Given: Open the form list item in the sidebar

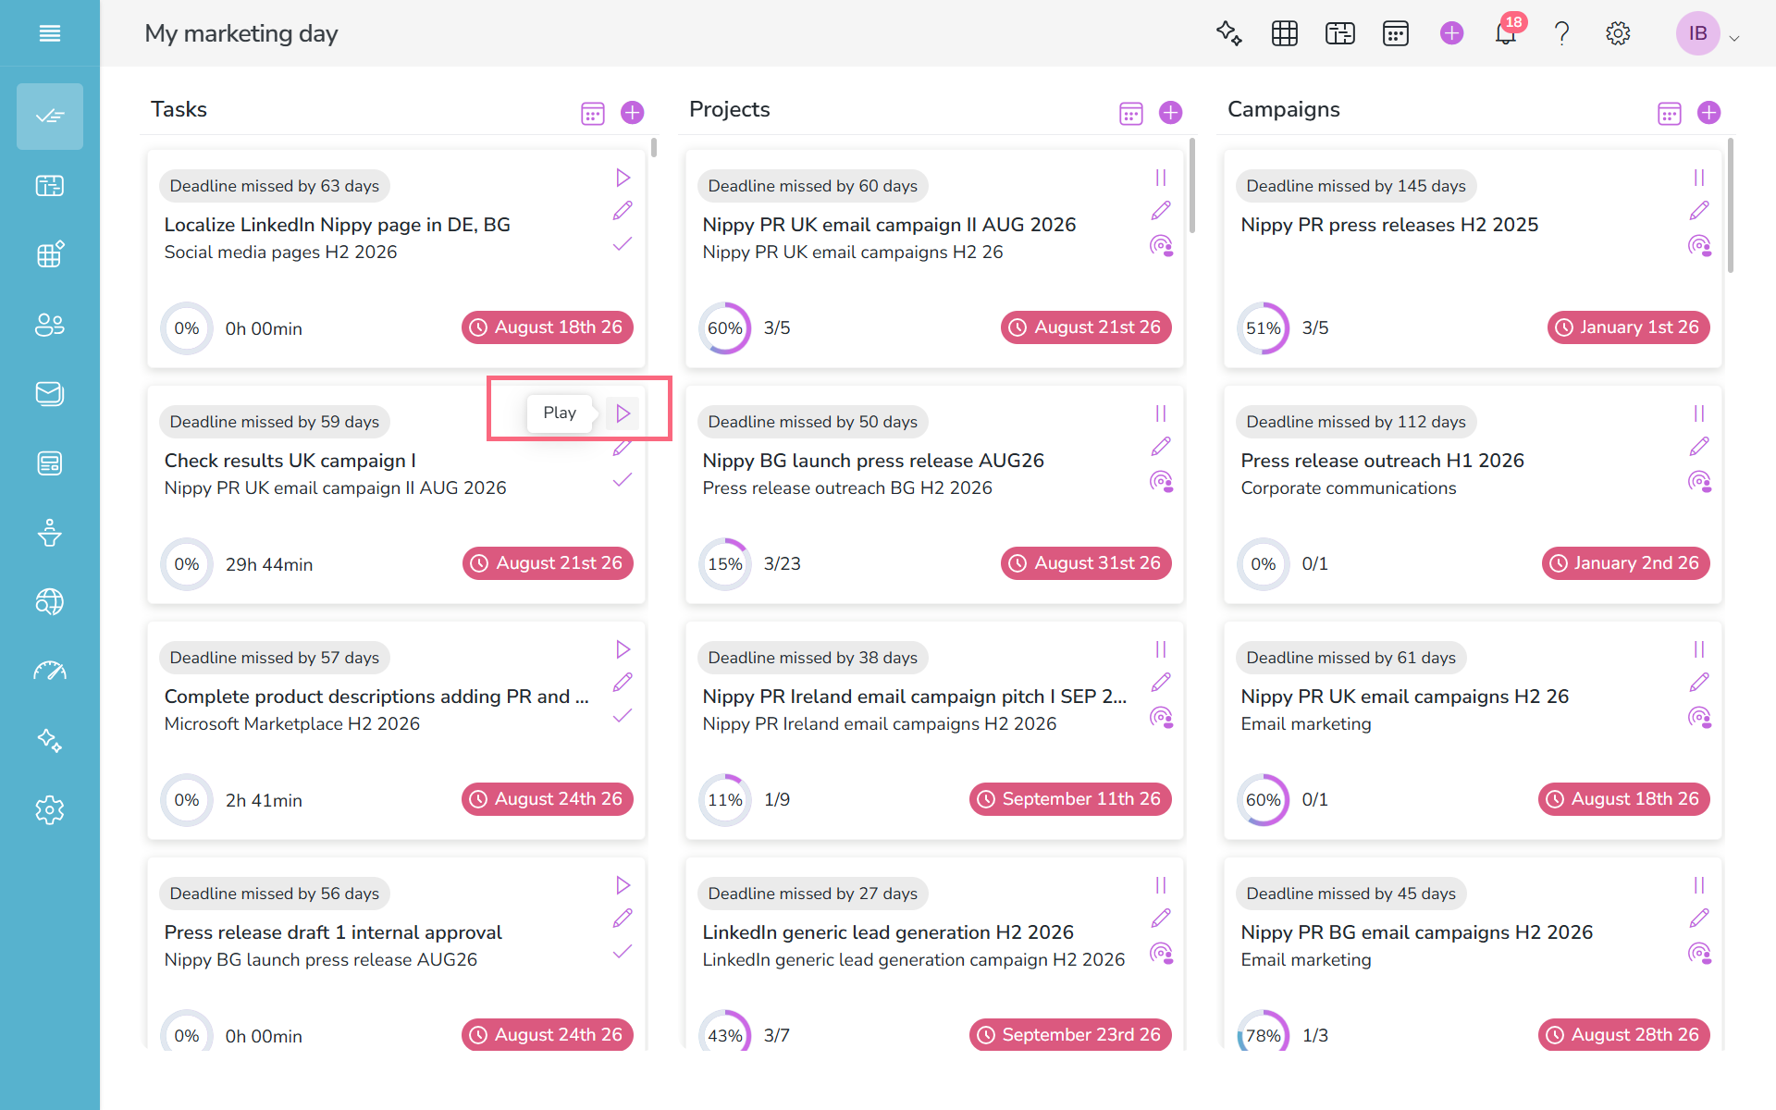Looking at the screenshot, I should point(50,463).
